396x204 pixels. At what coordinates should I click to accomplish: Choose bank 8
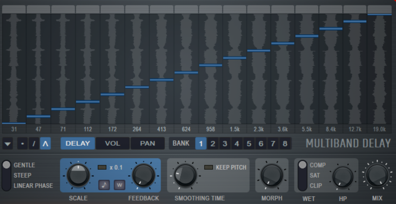tap(285, 143)
